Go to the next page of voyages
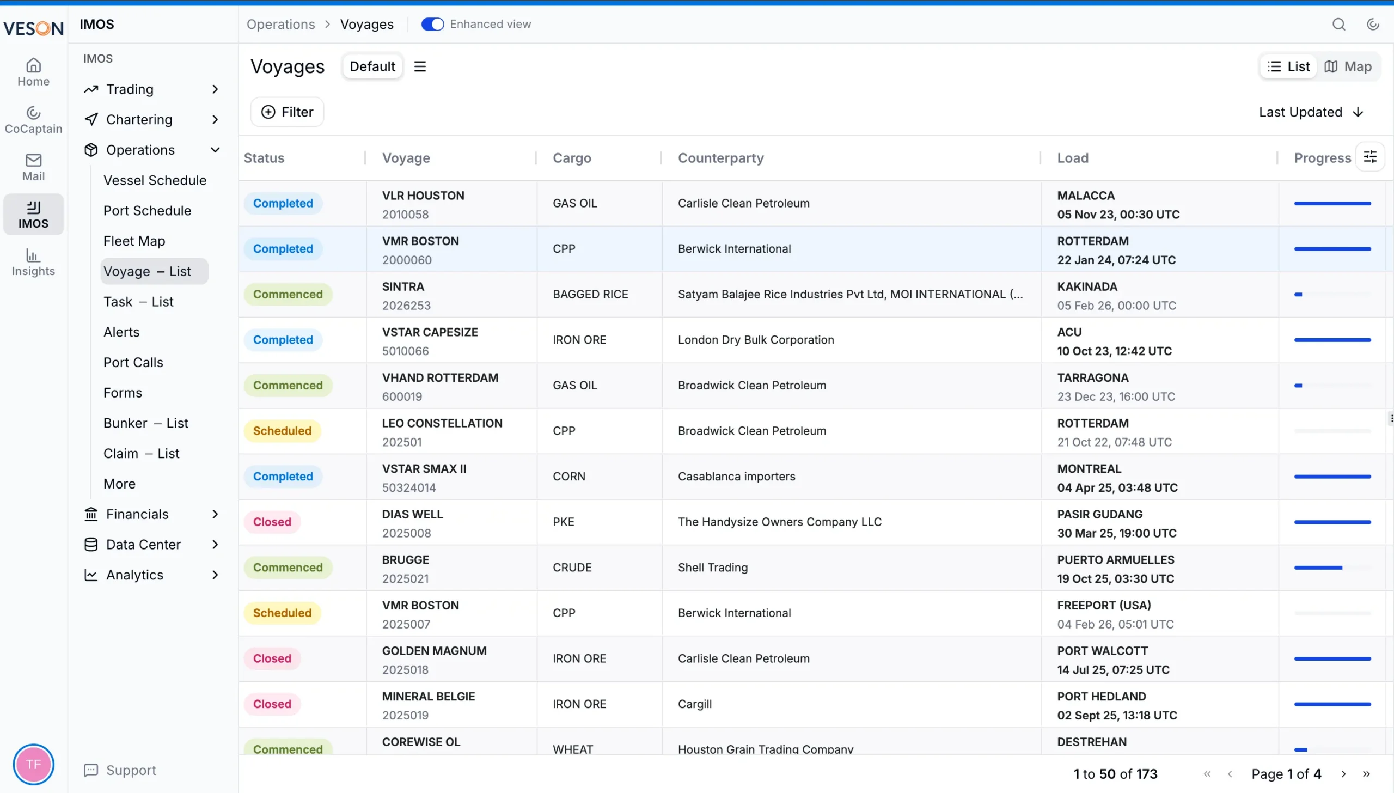 tap(1343, 774)
